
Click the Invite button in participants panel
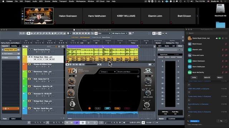tap(194, 78)
